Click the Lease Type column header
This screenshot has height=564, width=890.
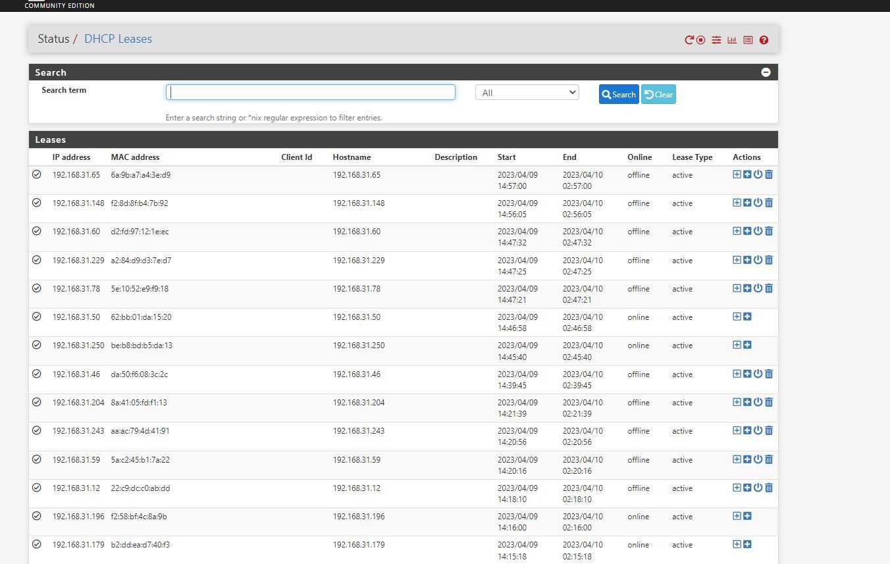coord(692,157)
